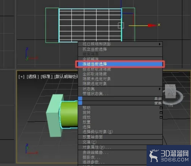The image size is (191, 166).
Task: Expand 视口照明和阴影 submenu arrow
Action: click(x=160, y=44)
